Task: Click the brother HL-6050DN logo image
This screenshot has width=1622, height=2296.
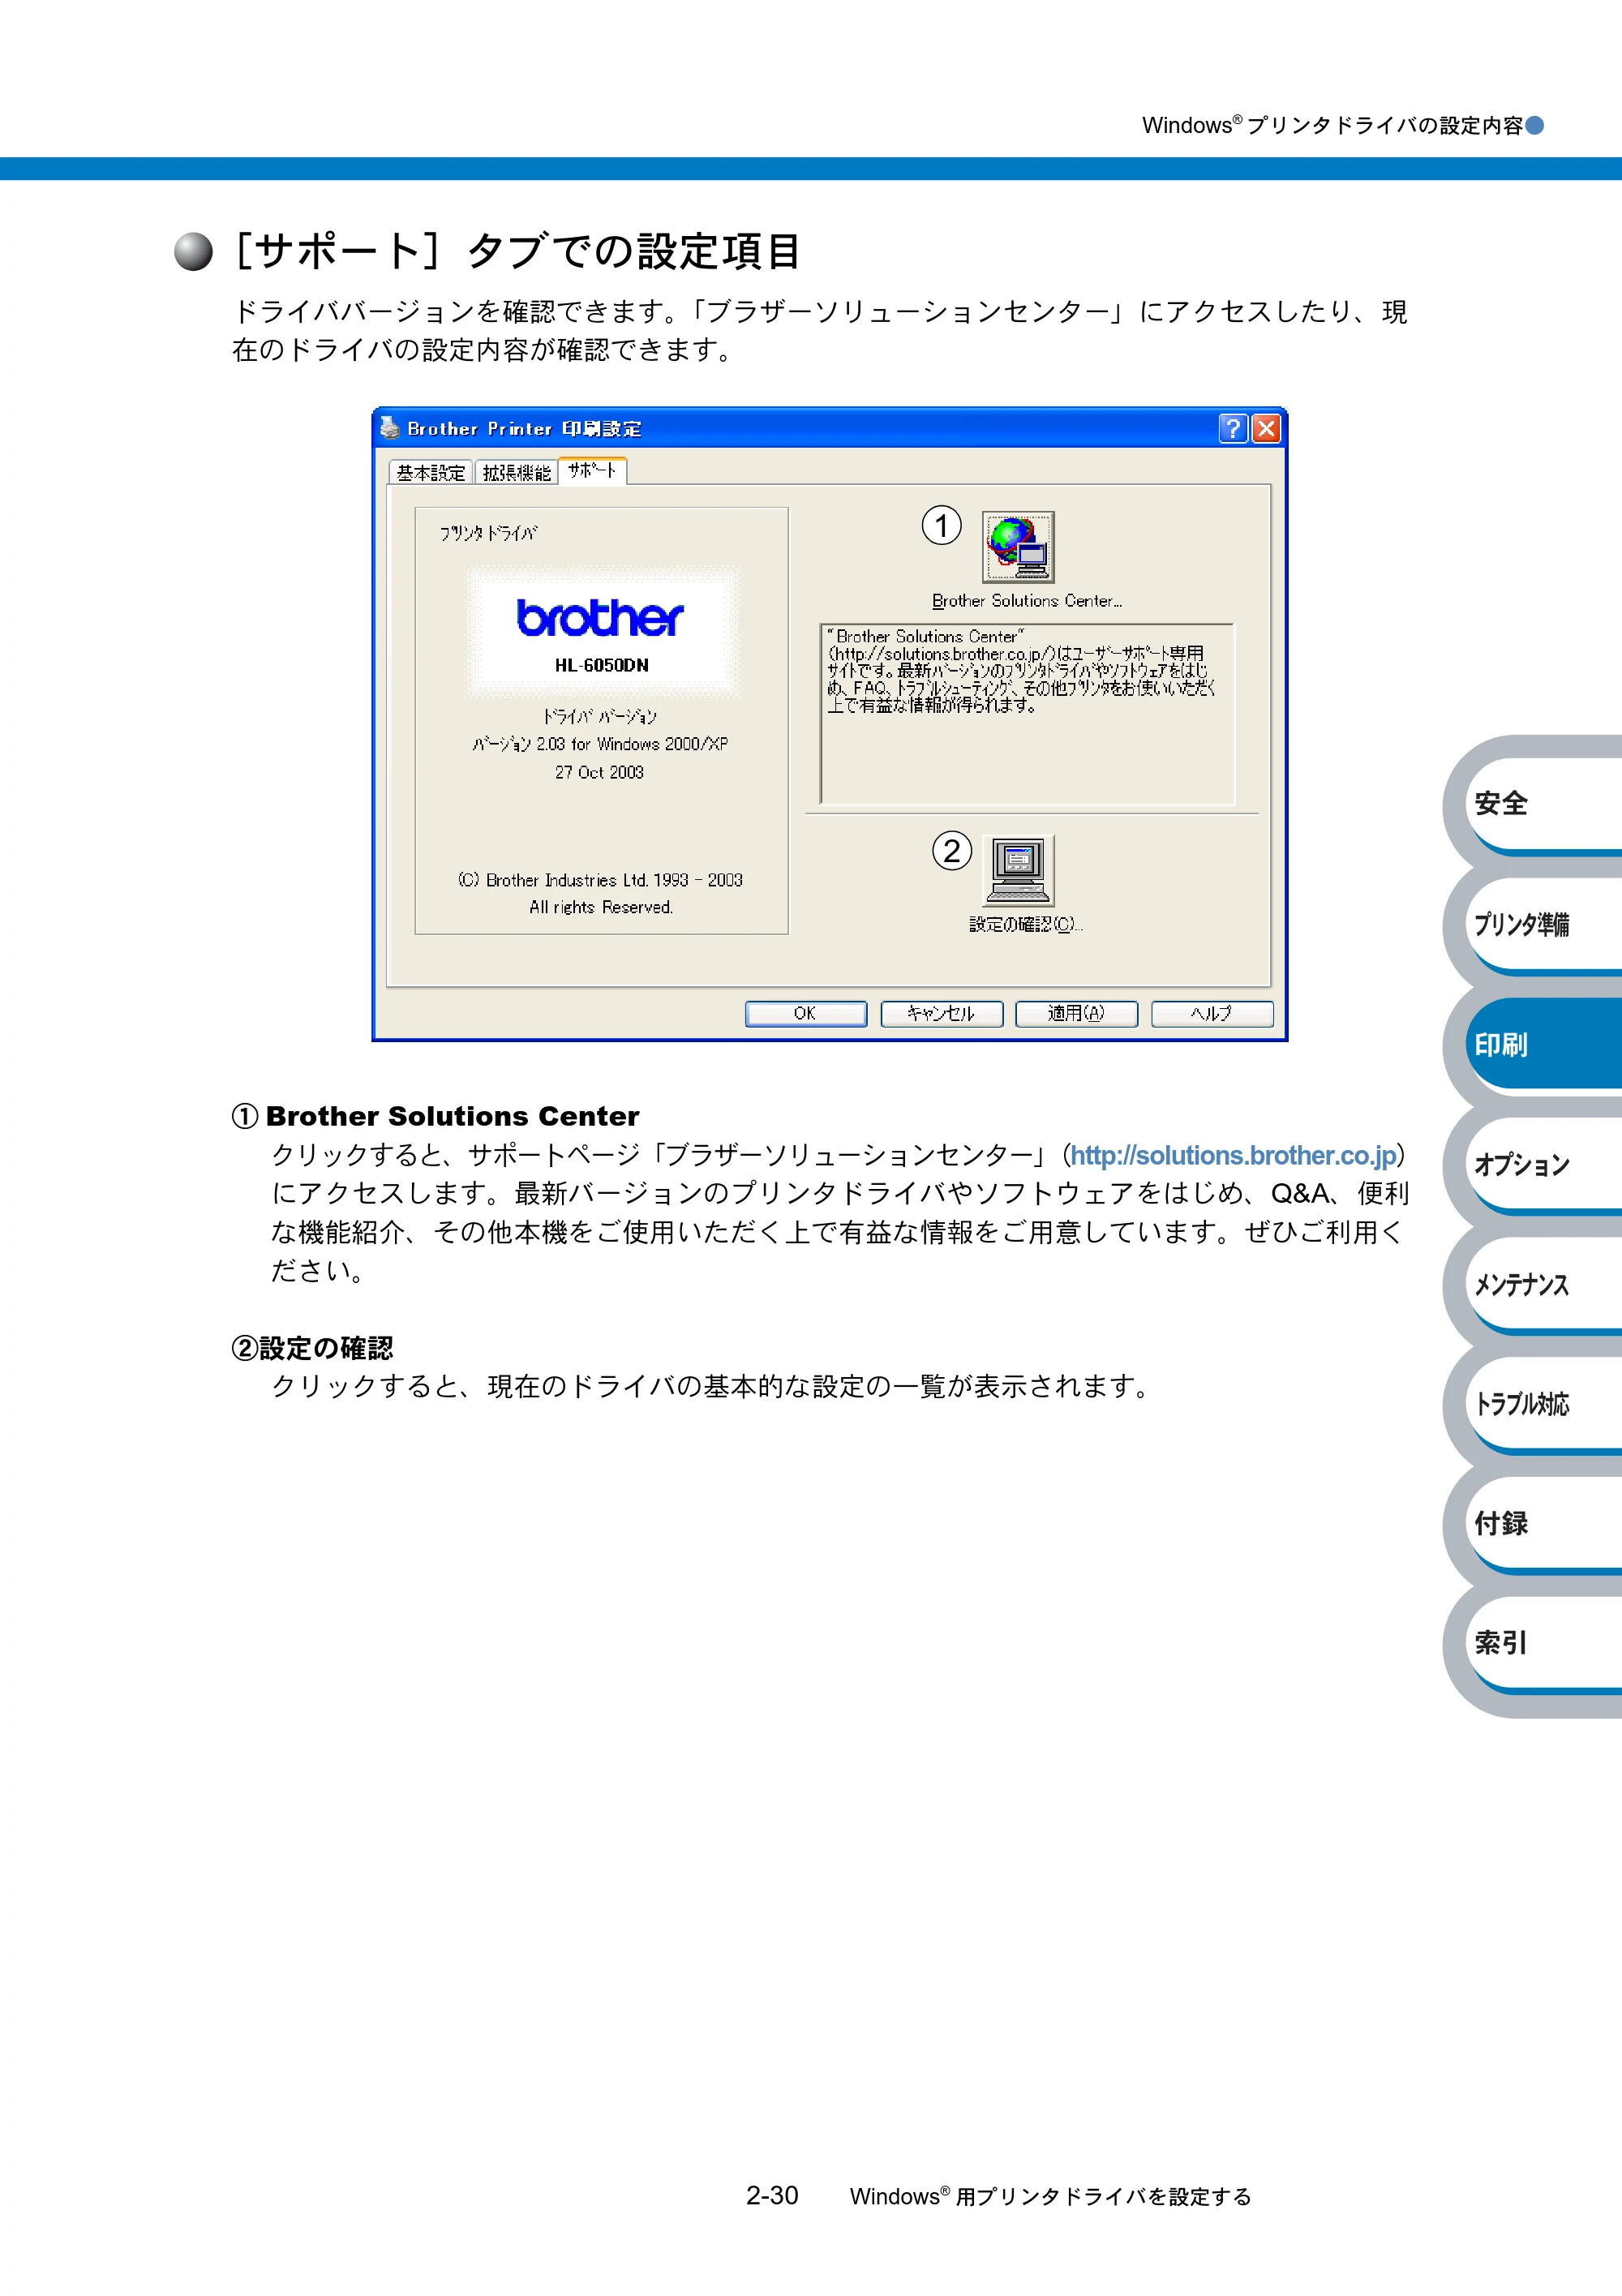Action: [x=602, y=632]
